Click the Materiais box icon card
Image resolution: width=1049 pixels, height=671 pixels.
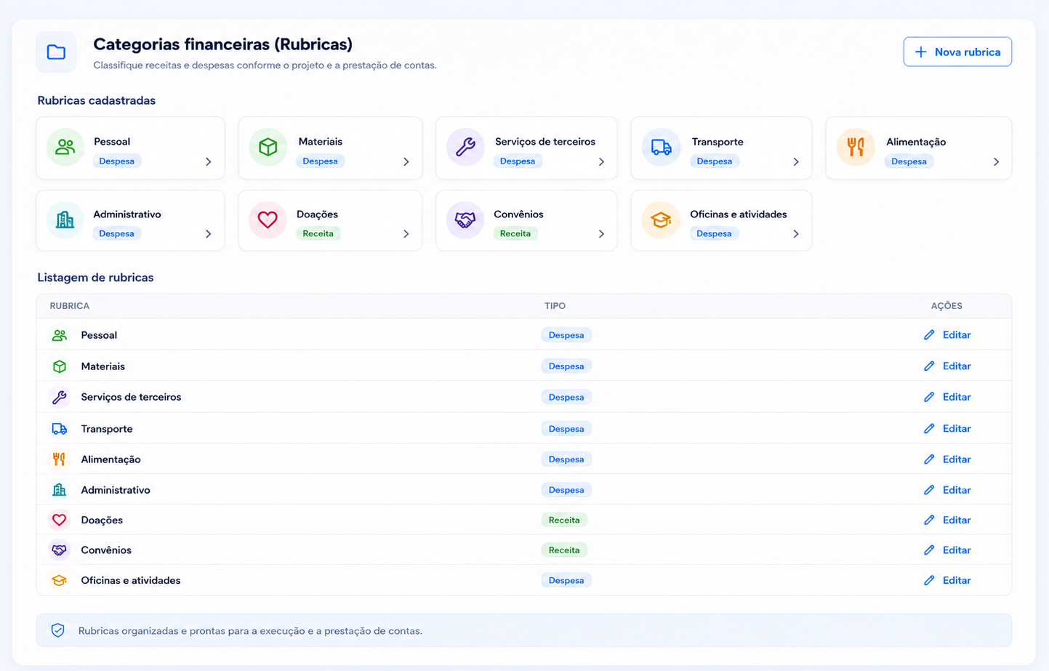point(268,147)
